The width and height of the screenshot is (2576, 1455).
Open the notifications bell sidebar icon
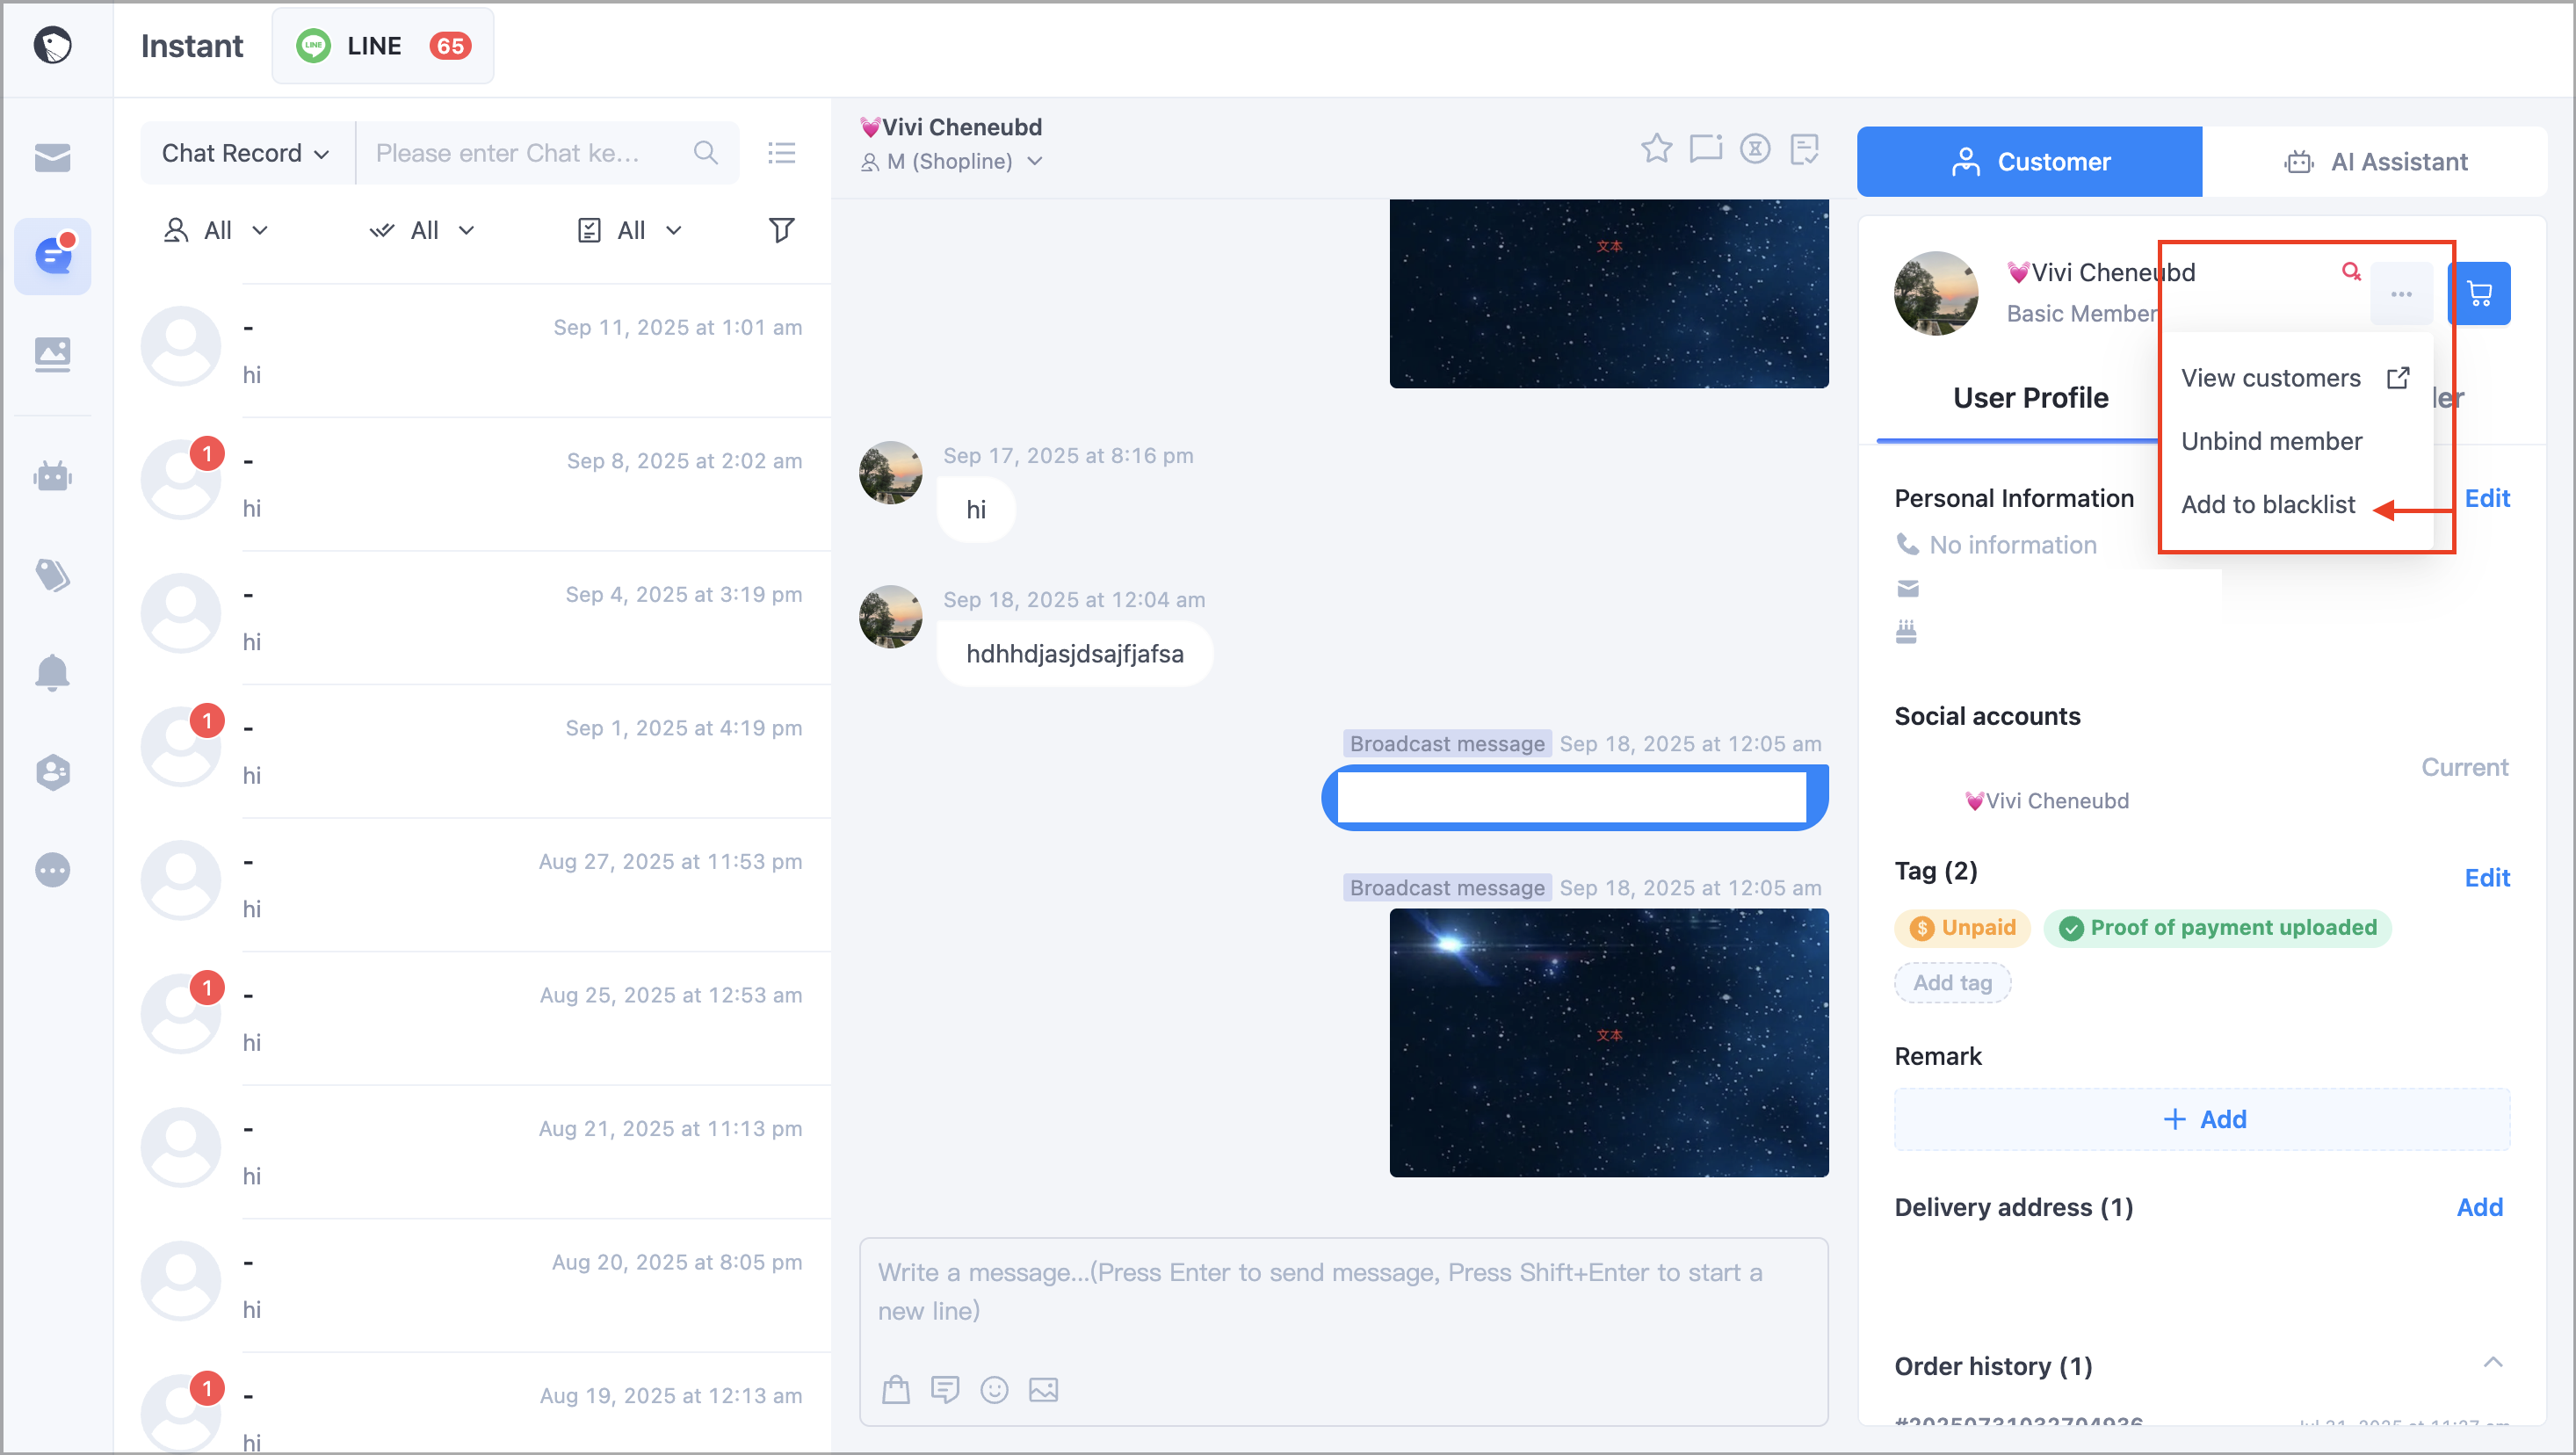[x=52, y=672]
